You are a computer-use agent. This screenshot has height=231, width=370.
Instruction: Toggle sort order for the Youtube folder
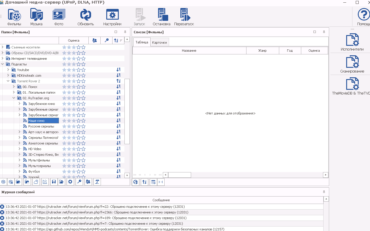[x=118, y=70]
